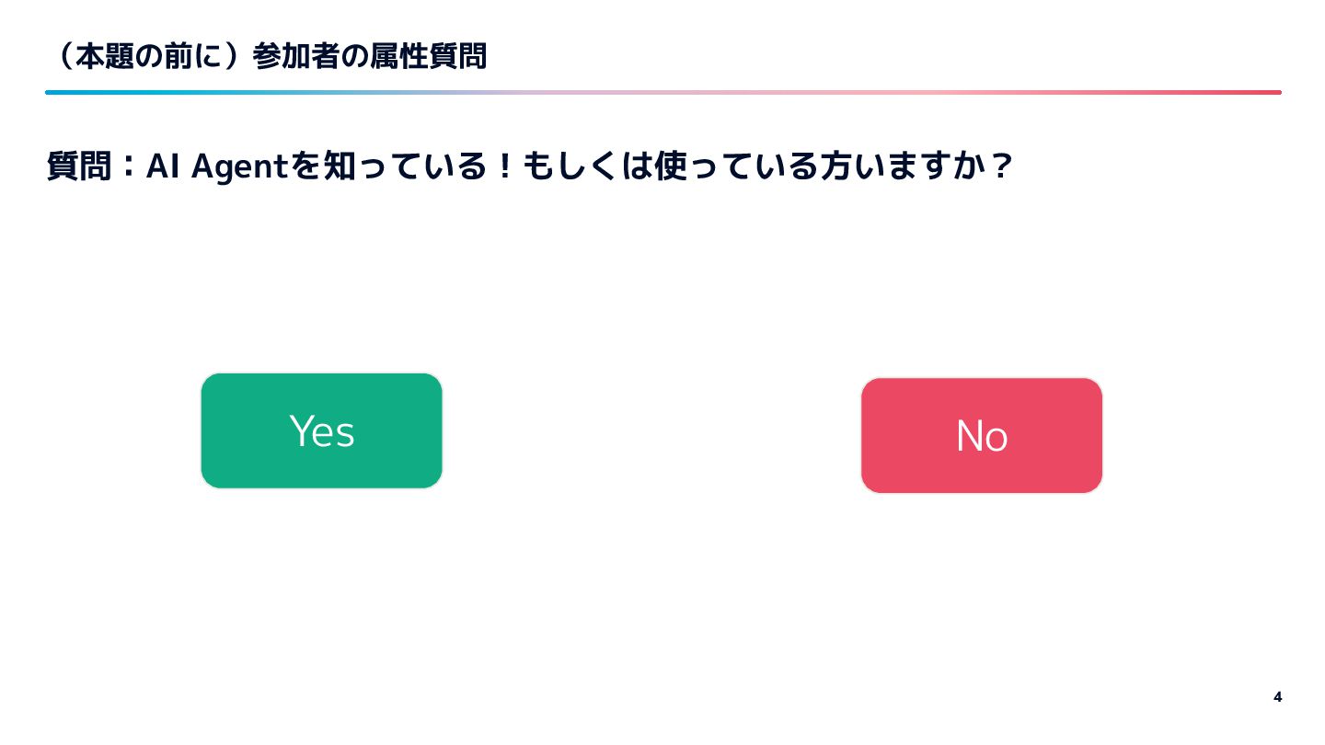Click the green Yes button

point(321,430)
